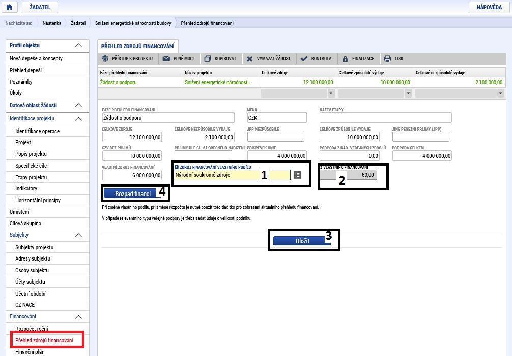
Task: Run Kontrola checkmark icon
Action: [304, 58]
